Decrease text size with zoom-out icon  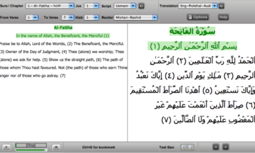coord(191,147)
